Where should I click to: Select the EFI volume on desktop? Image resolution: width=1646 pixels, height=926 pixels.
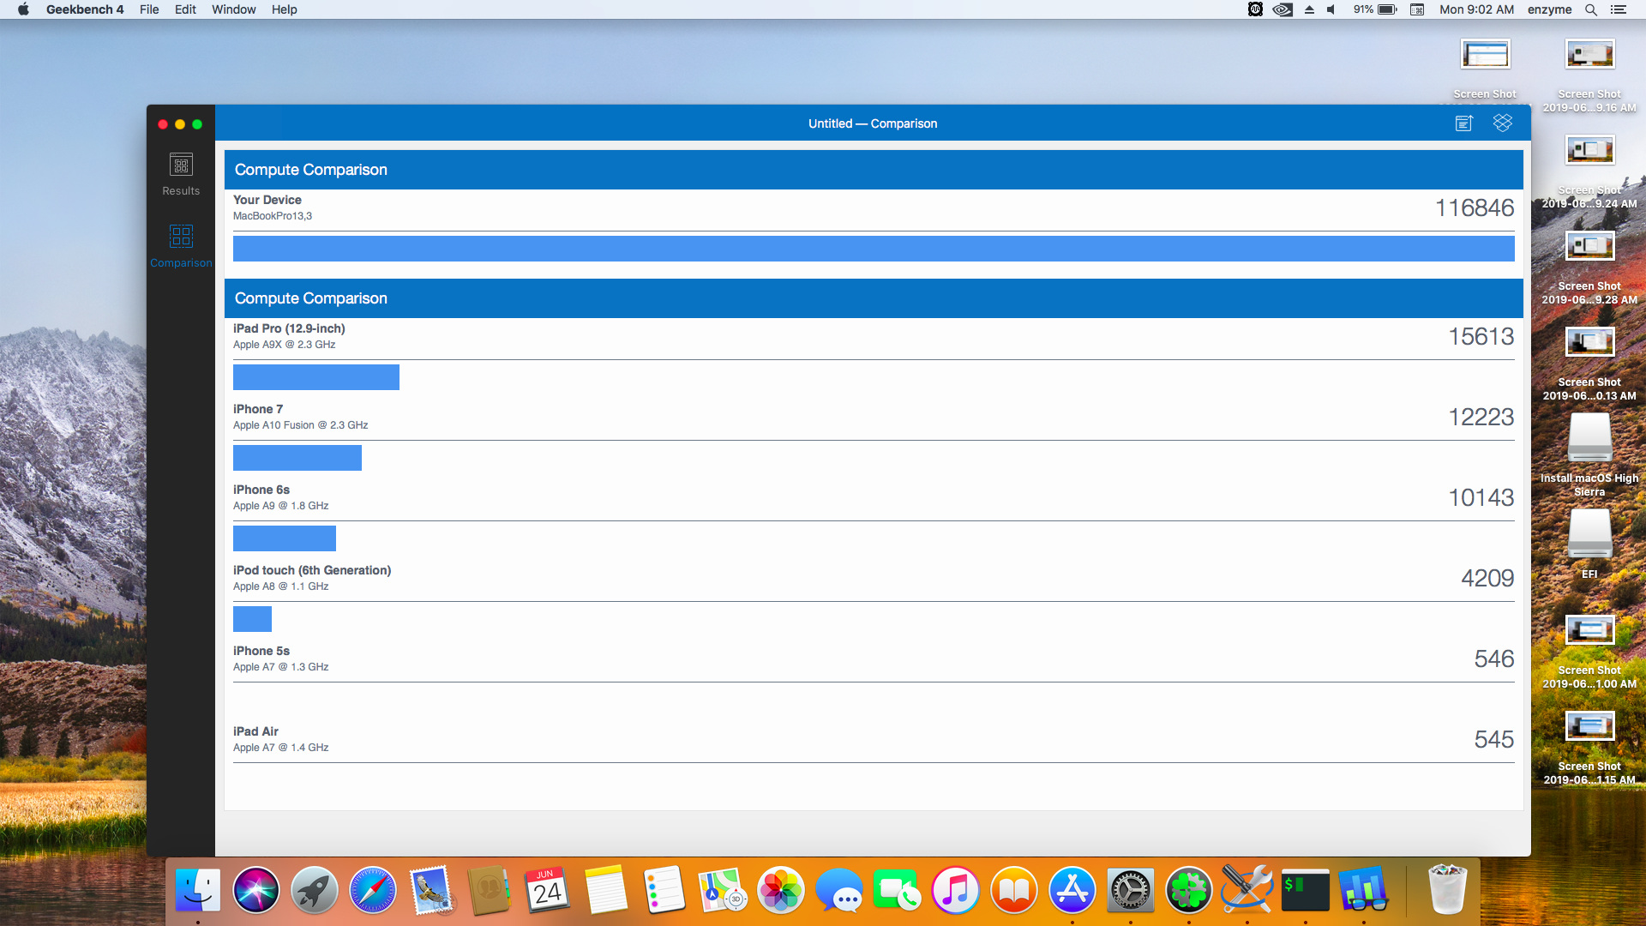pyautogui.click(x=1589, y=535)
